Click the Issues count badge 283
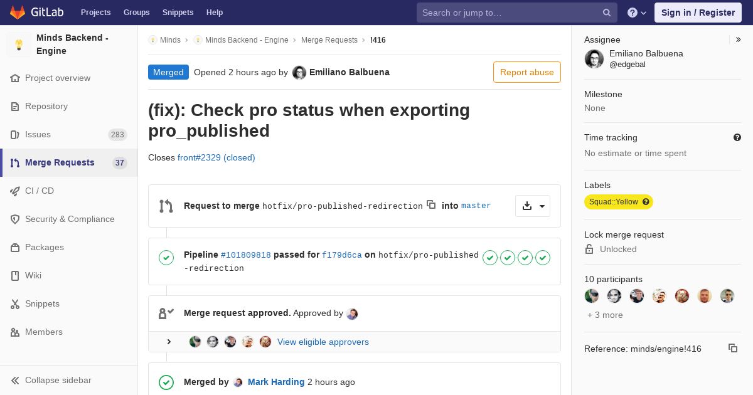This screenshot has width=753, height=395. 117,135
